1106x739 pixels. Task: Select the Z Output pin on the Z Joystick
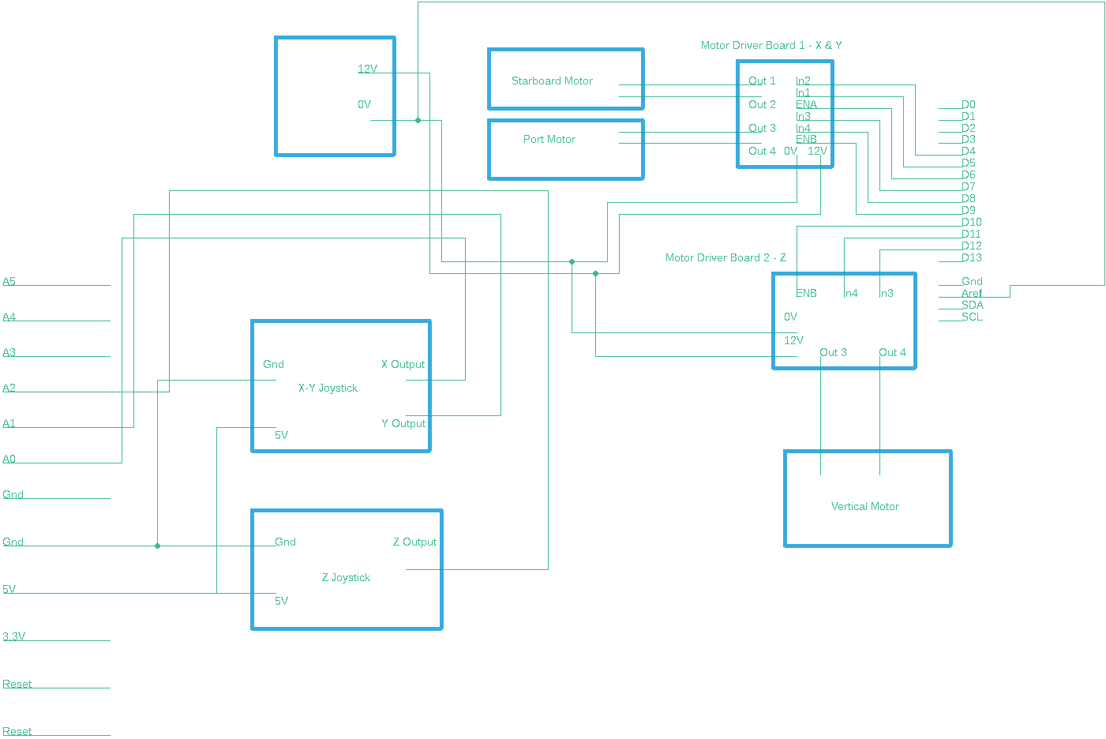coord(414,542)
